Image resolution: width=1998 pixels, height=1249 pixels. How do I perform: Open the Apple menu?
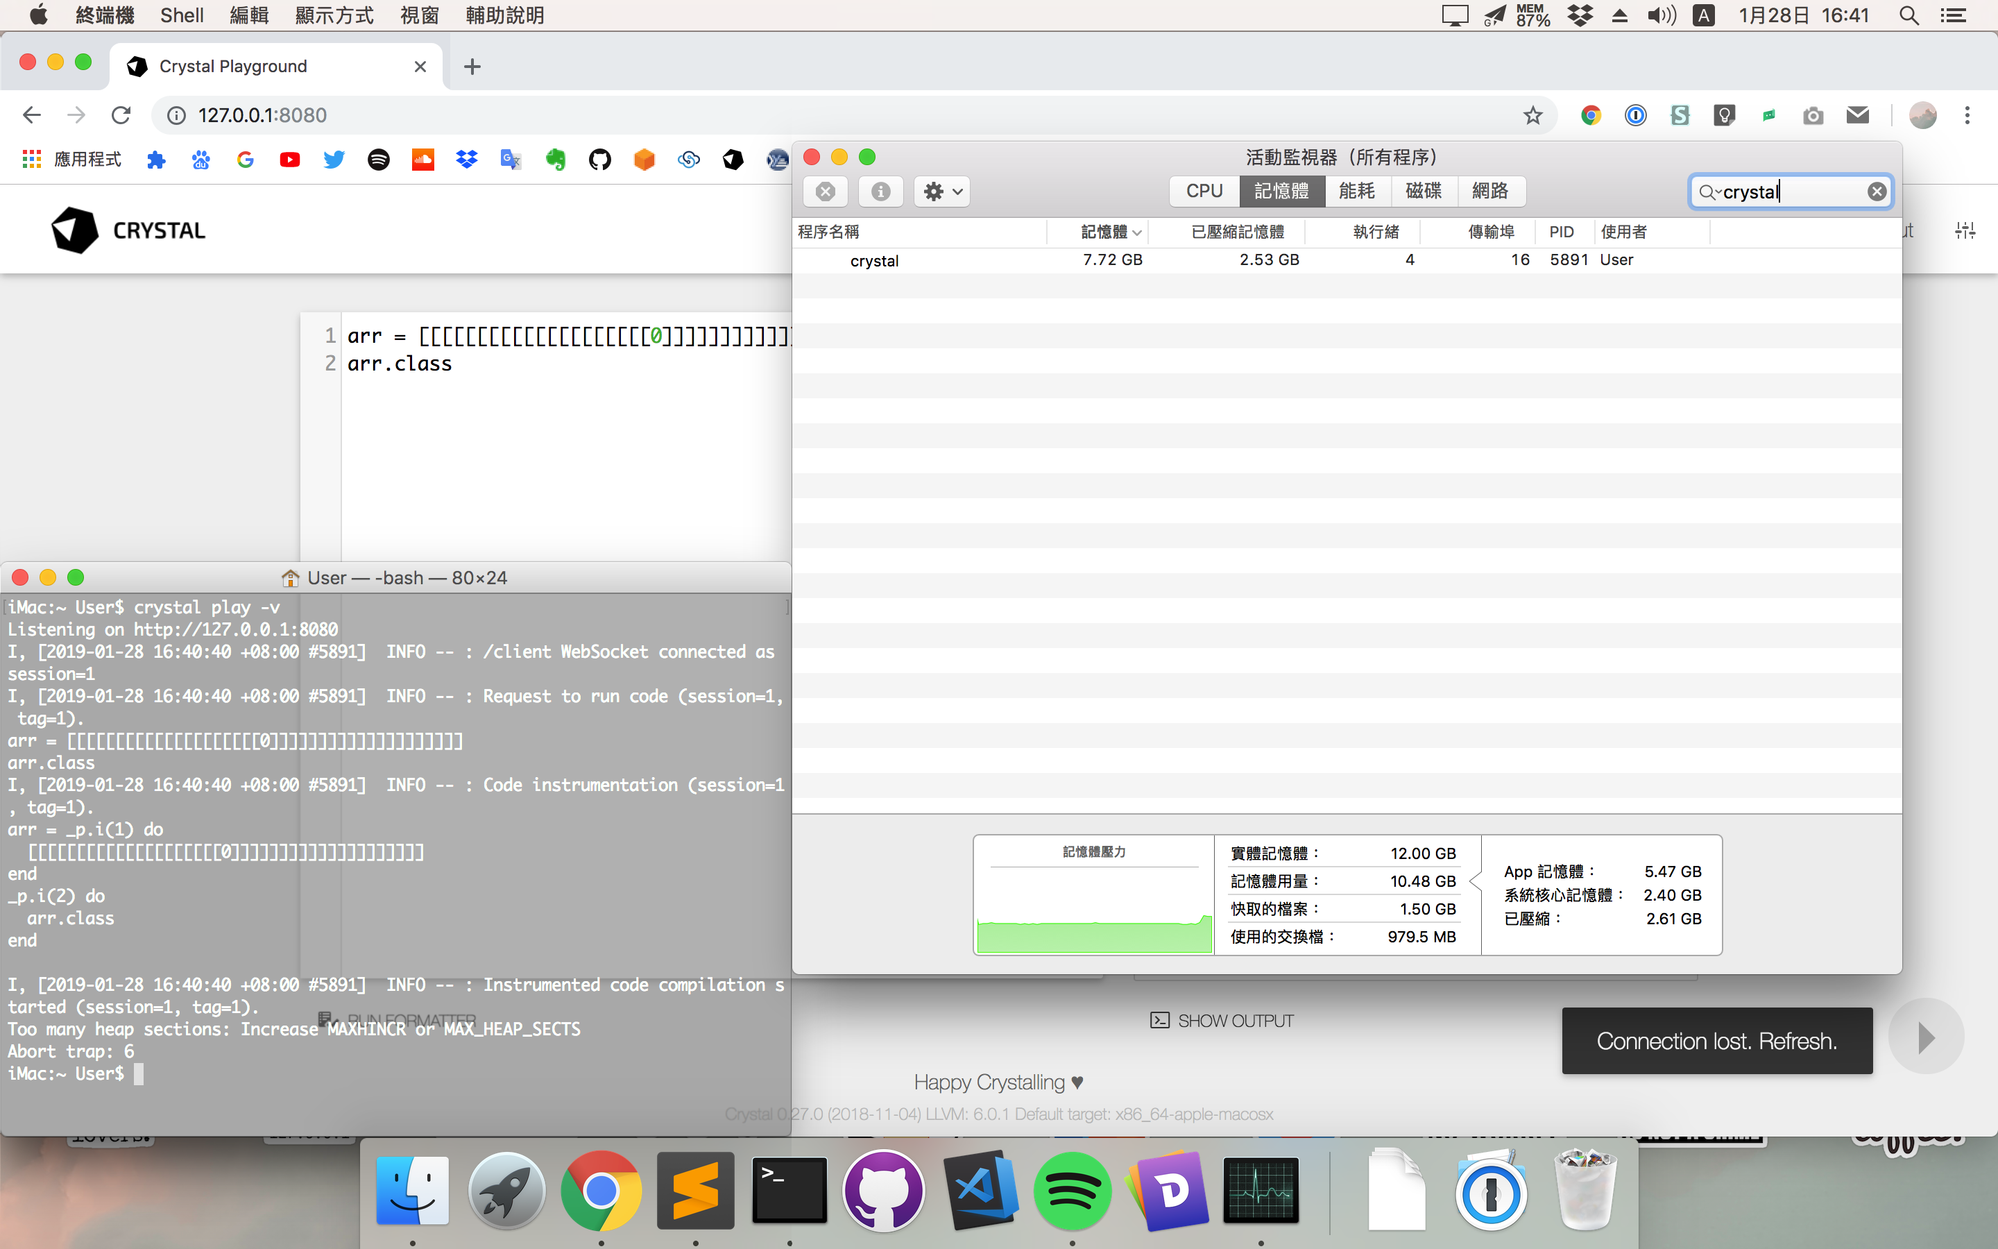pyautogui.click(x=39, y=15)
